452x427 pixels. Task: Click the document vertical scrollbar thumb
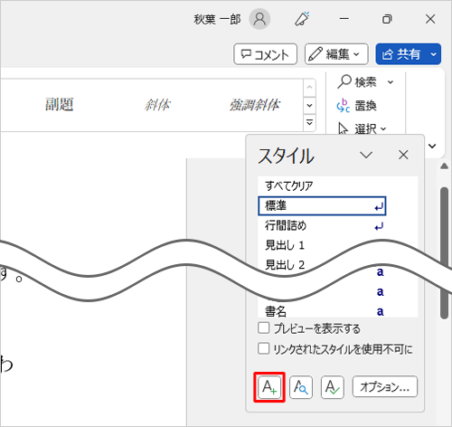444,252
